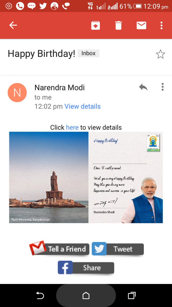Archive this email with the archive icon

96,25
